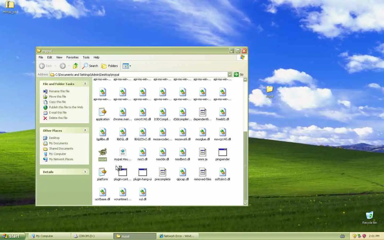The height and width of the screenshot is (240, 384).
Task: Select the platform settings file icon
Action: pos(102,172)
